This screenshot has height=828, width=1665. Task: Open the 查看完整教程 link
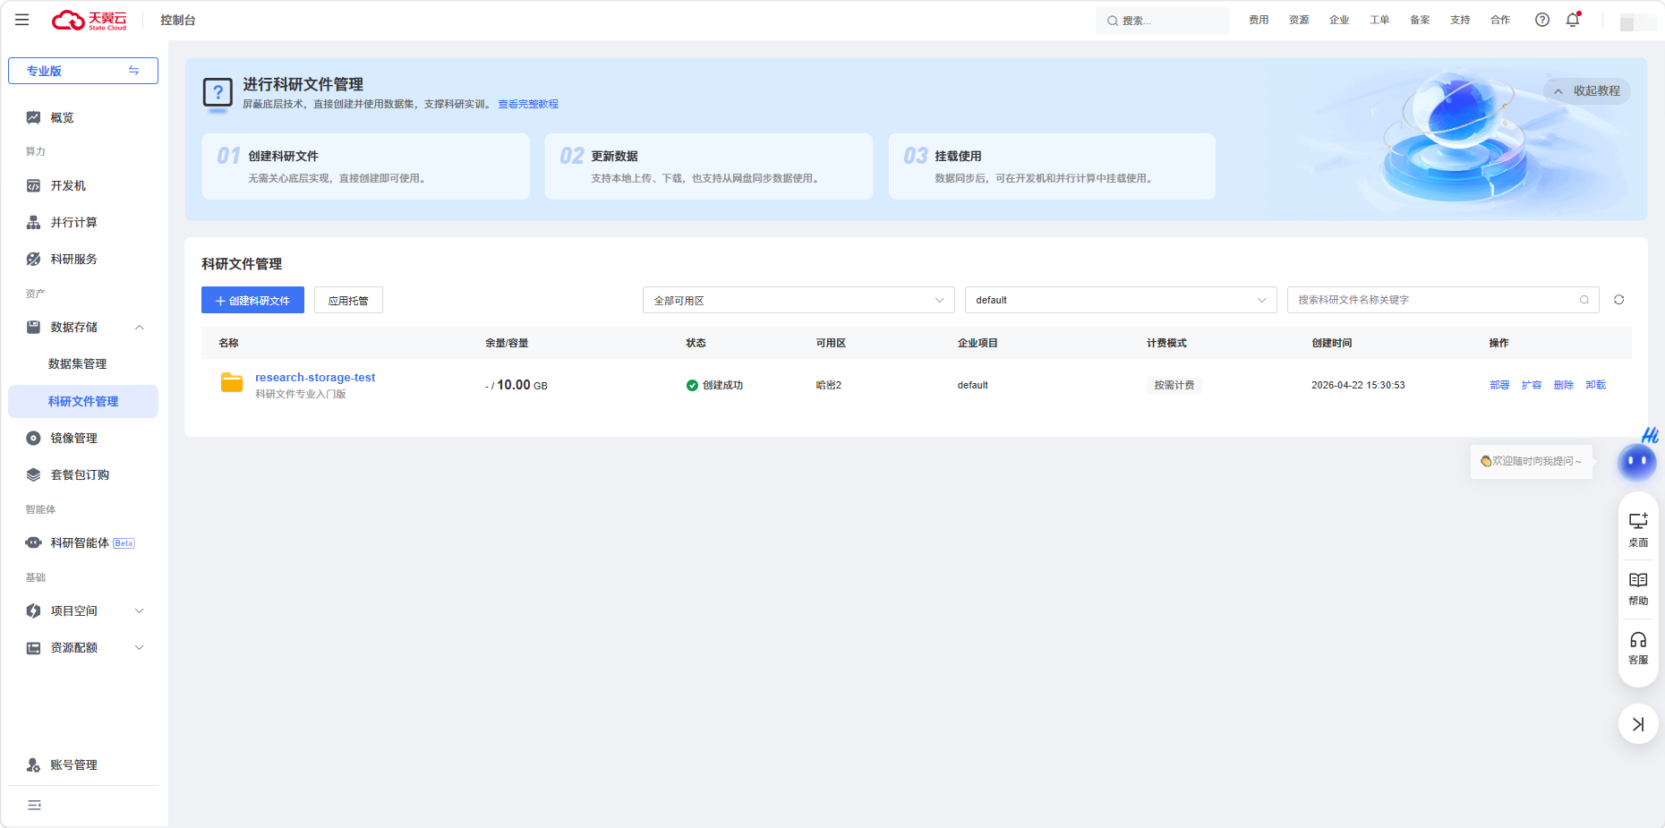point(528,104)
